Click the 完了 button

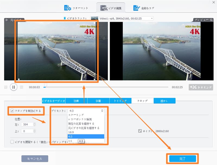(x=182, y=158)
